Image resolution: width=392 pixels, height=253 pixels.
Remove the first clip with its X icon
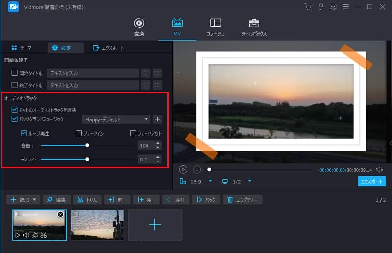click(60, 214)
